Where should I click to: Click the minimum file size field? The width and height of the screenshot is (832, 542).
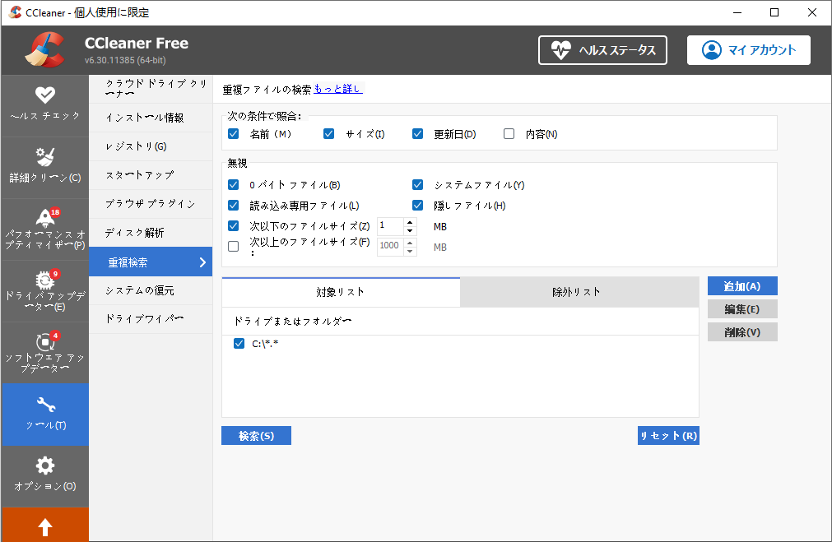coord(391,226)
